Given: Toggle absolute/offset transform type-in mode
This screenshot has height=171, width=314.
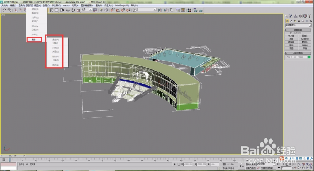Looking at the screenshot, I should pyautogui.click(x=179, y=164).
